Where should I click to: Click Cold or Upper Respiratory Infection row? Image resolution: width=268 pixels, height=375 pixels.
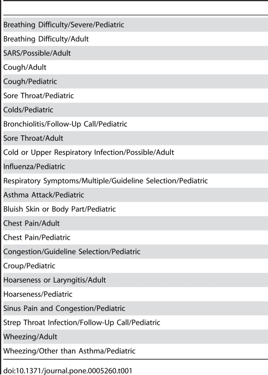135,152
